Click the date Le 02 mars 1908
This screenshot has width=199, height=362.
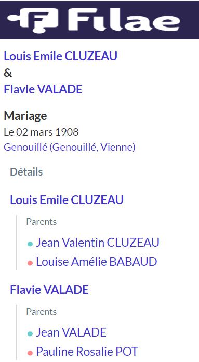click(41, 132)
